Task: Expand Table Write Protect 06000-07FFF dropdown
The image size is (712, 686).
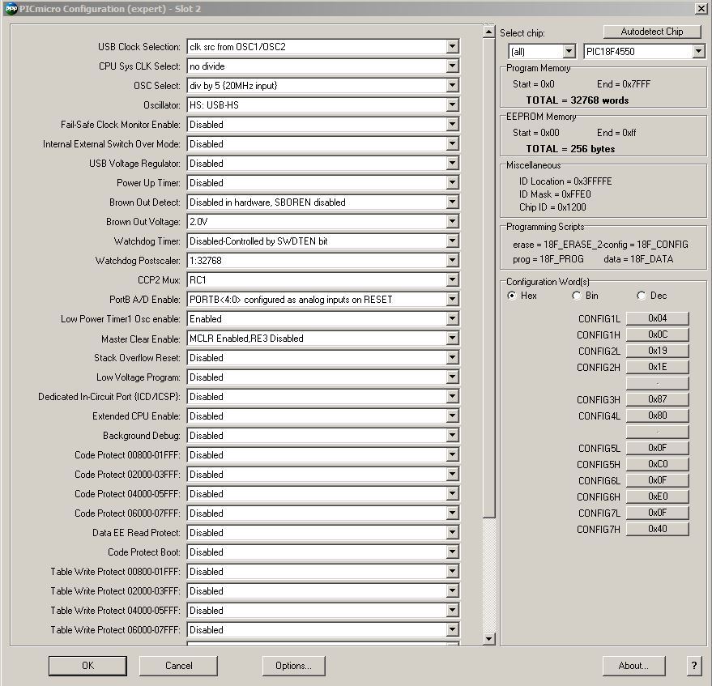Action: point(452,629)
